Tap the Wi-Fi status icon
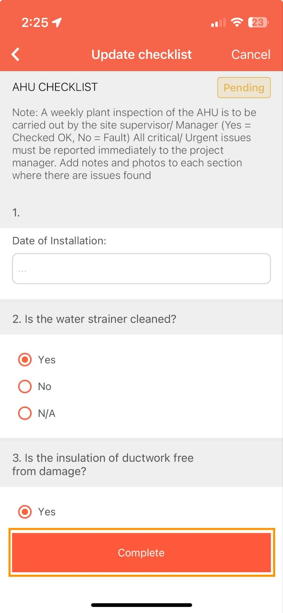 (237, 22)
